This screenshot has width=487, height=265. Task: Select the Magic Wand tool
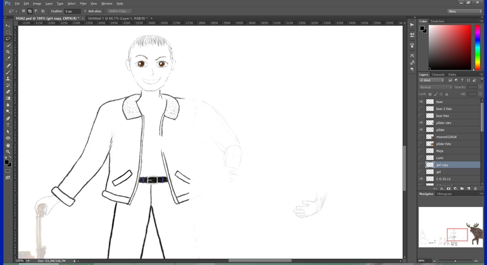[8, 45]
